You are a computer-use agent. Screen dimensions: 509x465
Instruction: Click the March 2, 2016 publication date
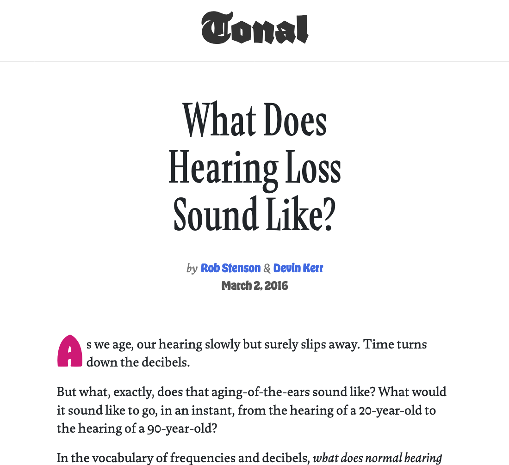point(254,286)
